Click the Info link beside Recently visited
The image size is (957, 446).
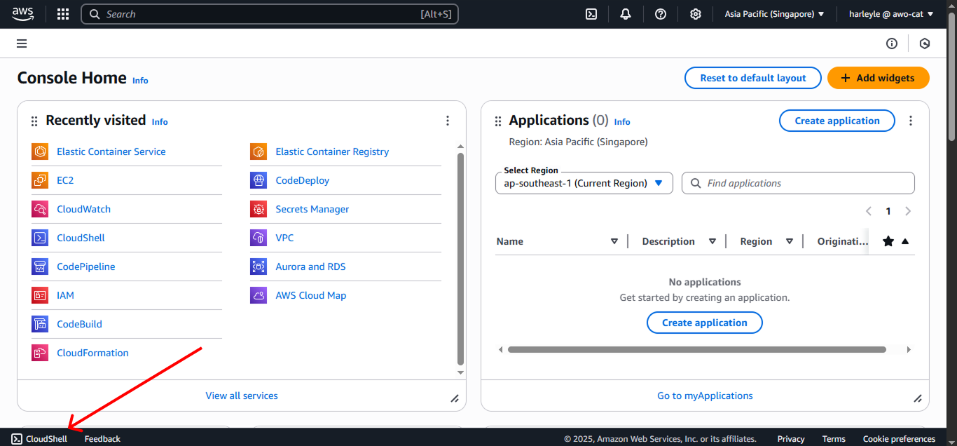pos(160,122)
